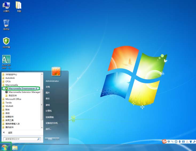Expand the 腾讯软件 folder
196x151 pixels.
(8, 127)
